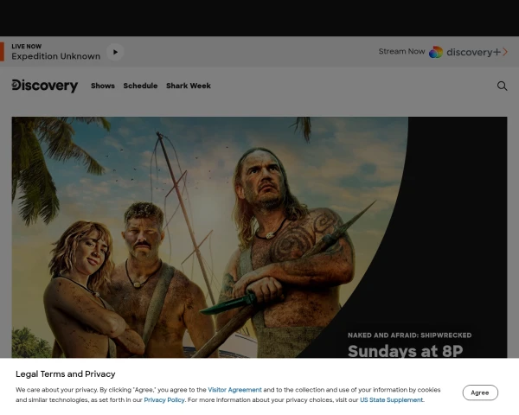Click the LIVE NOW label
Viewport: 519px width, 415px height.
[27, 47]
